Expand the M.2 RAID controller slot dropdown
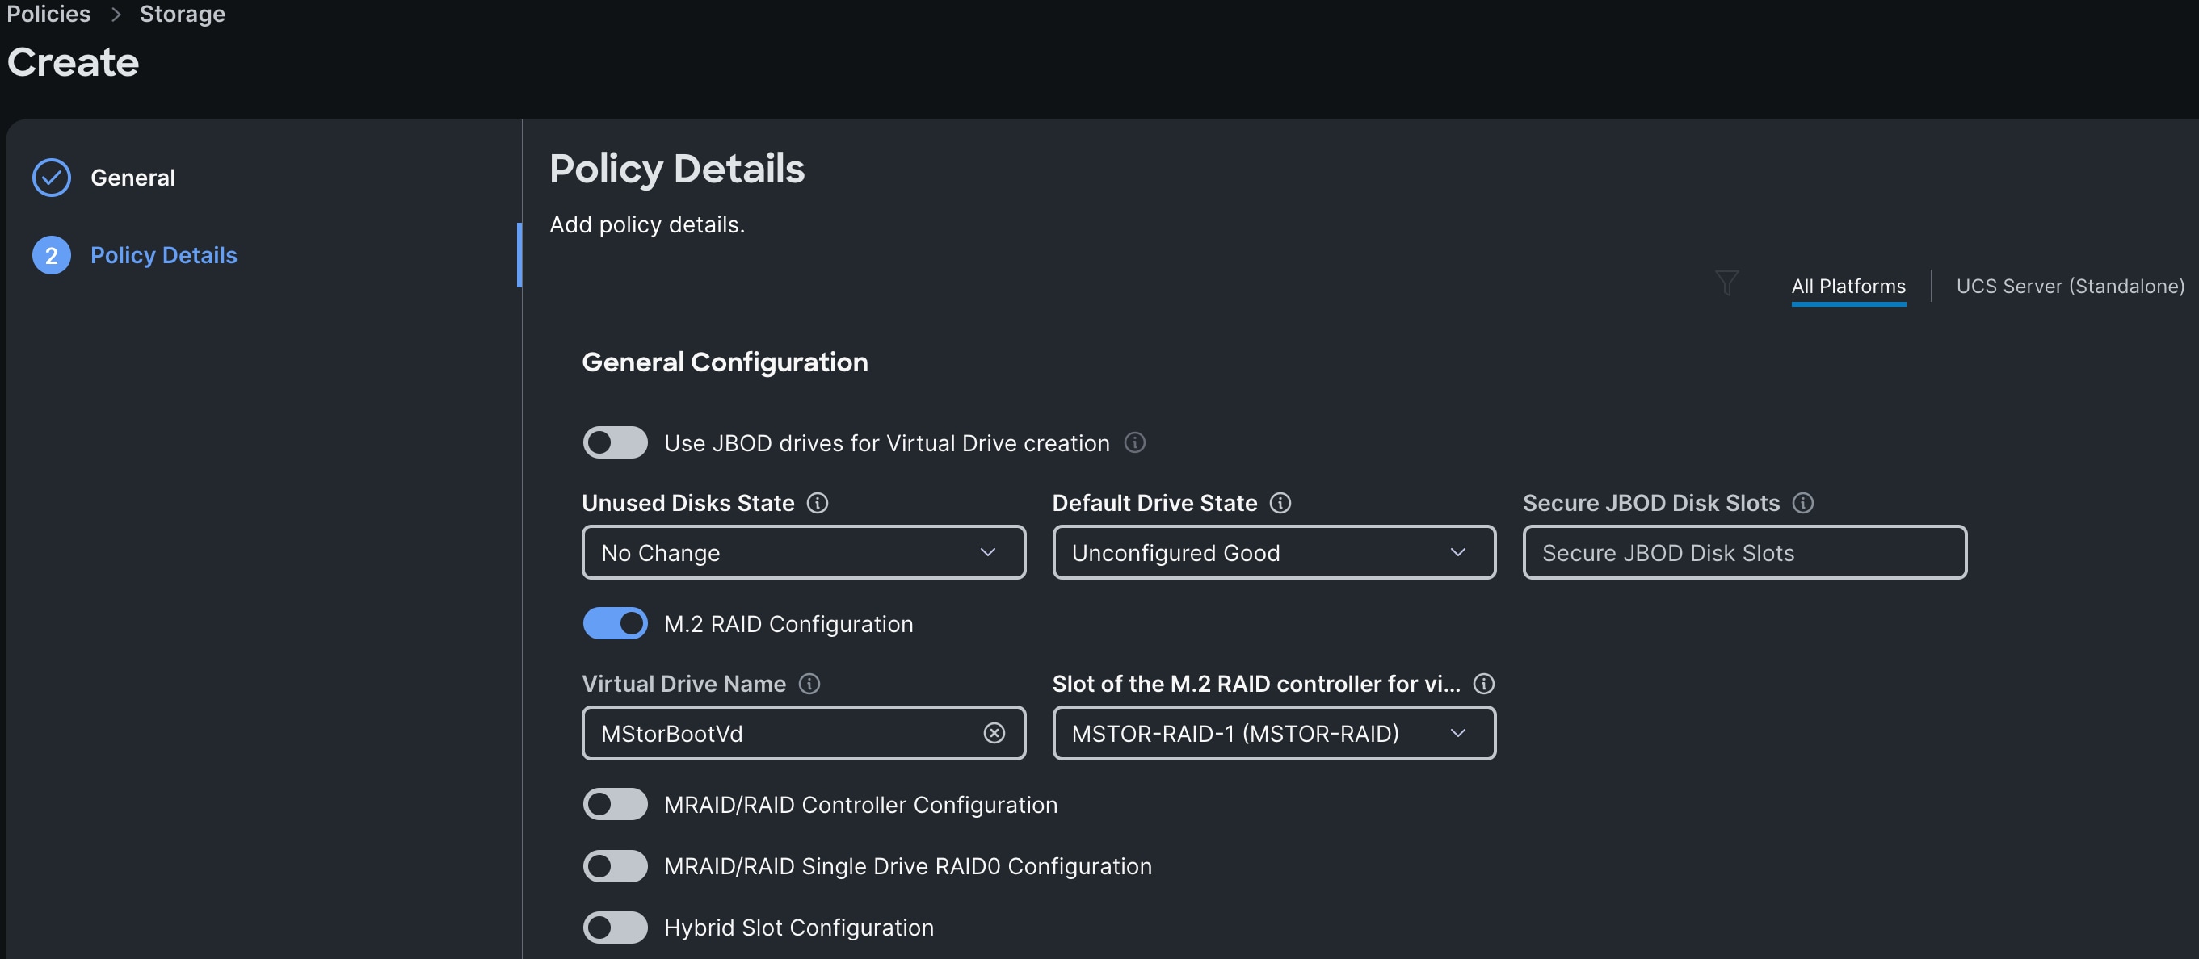This screenshot has height=959, width=2199. click(1273, 733)
